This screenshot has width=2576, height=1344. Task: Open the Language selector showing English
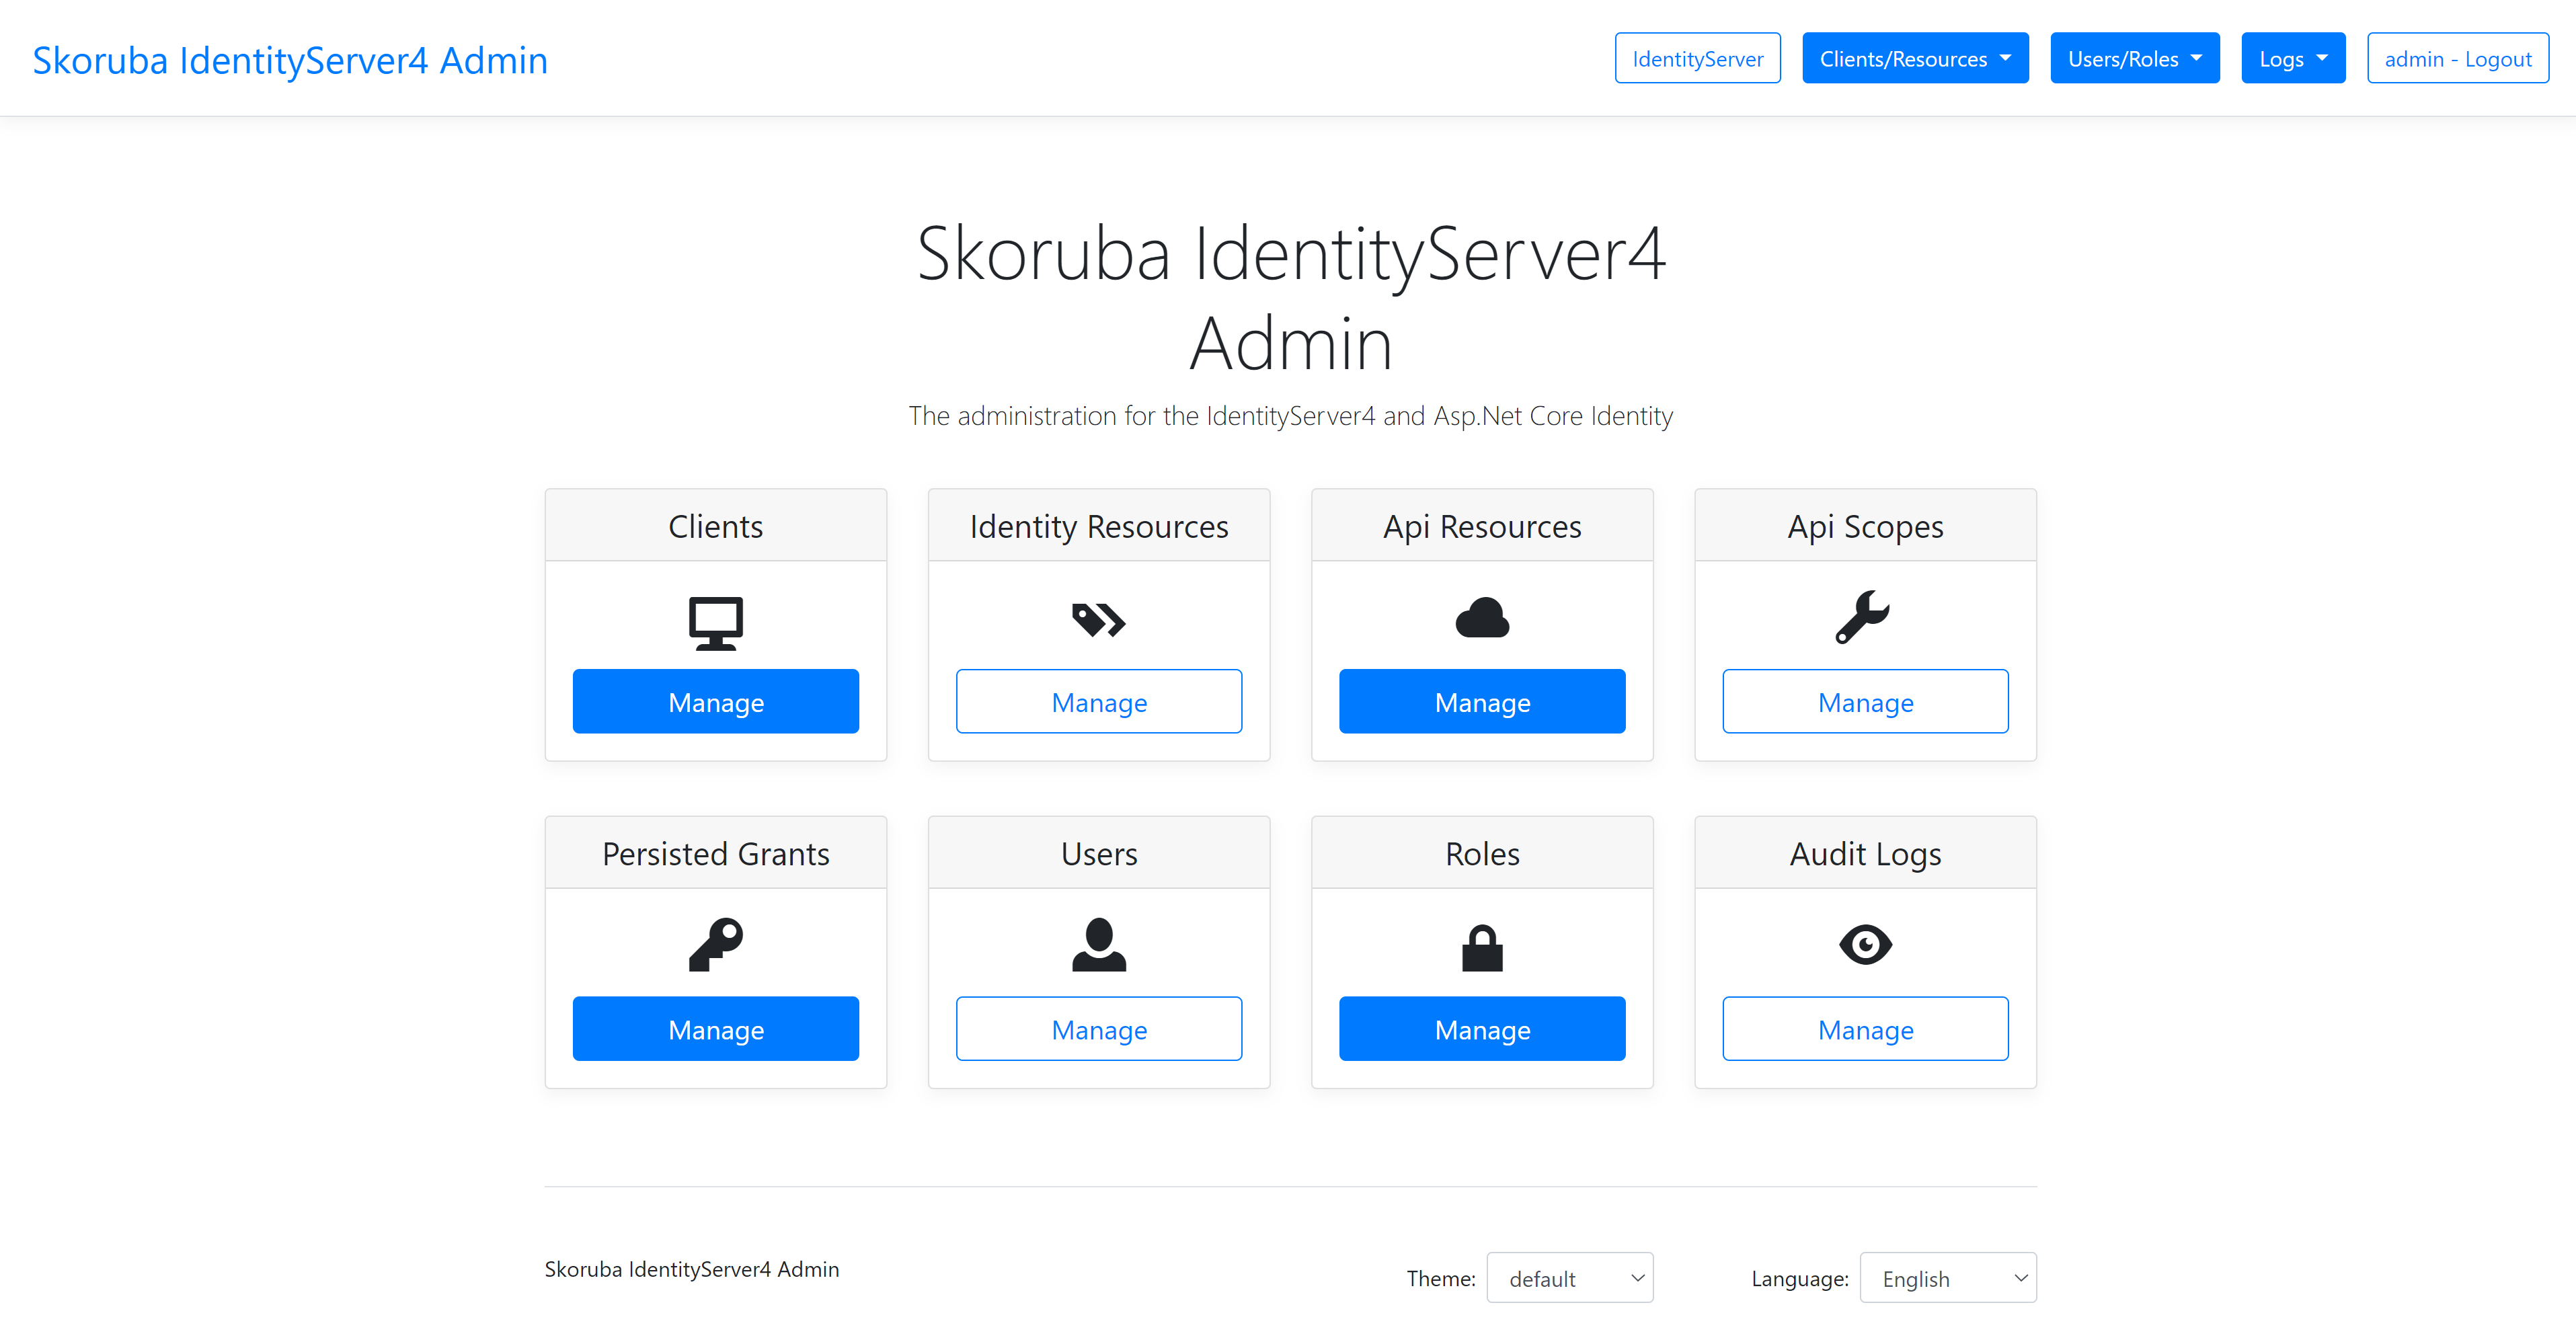click(x=1947, y=1278)
